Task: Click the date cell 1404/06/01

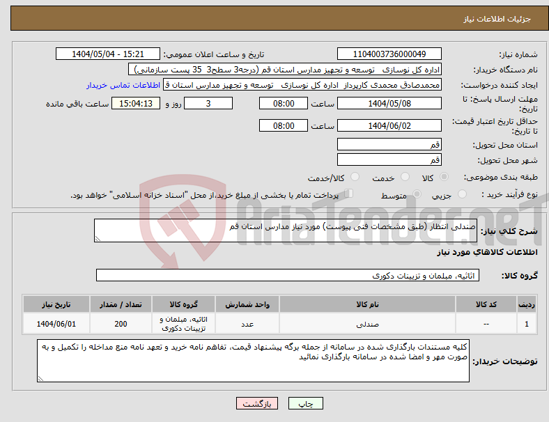Action: 56,324
